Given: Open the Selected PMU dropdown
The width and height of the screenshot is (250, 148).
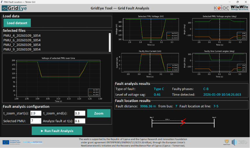Looking at the screenshot, I should tap(36, 121).
